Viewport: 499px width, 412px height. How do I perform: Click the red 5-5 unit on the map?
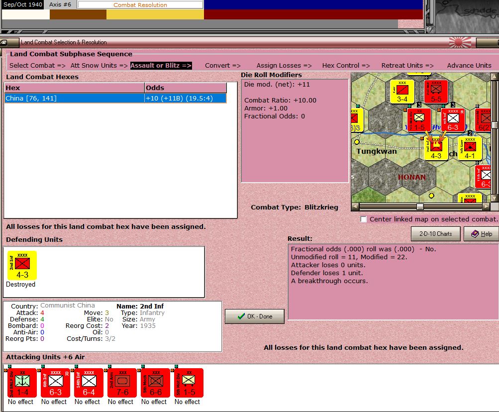436,92
